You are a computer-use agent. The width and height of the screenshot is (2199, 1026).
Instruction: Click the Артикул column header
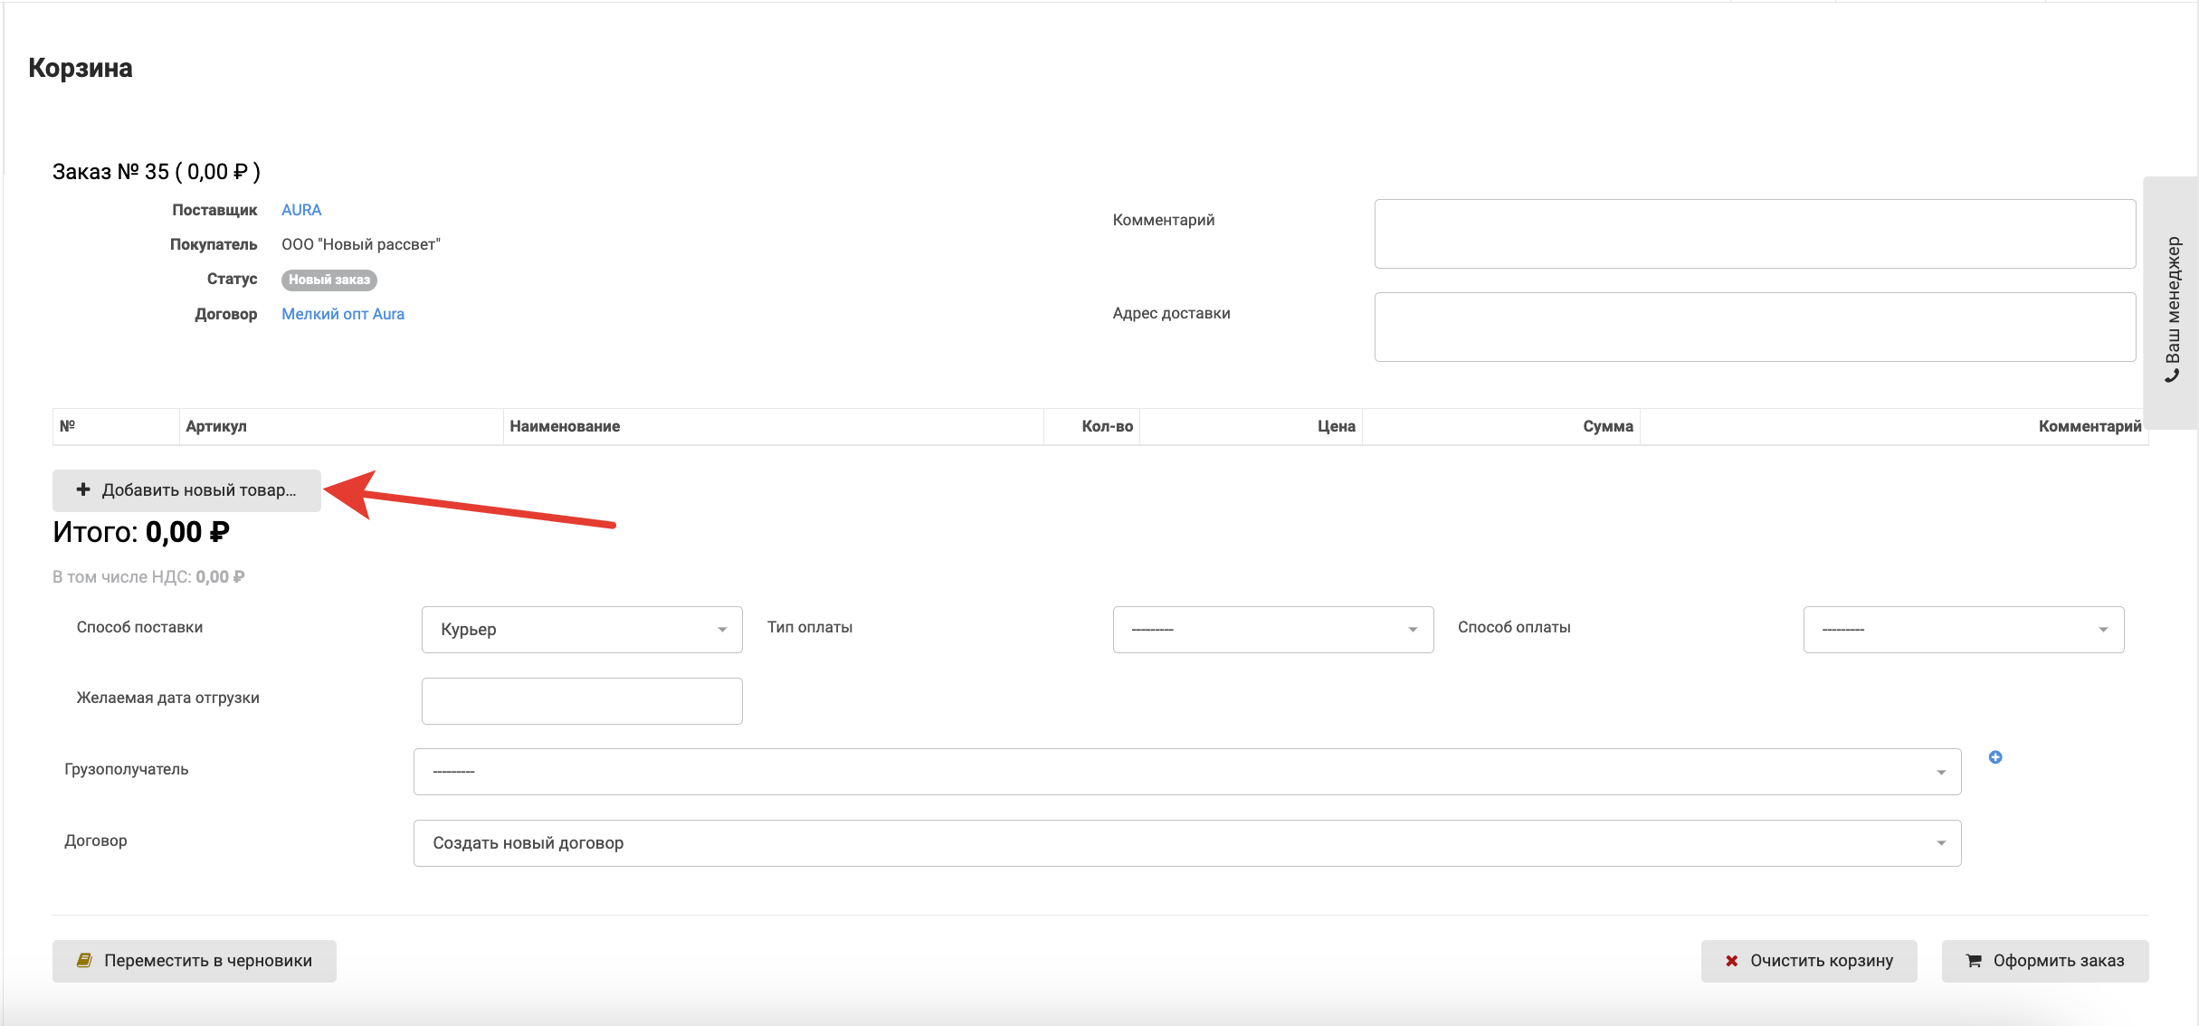(216, 426)
